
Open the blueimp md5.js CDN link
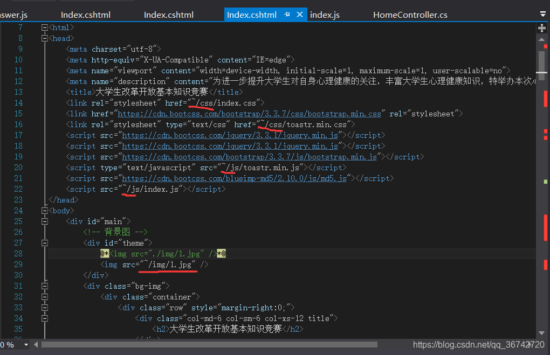coord(234,178)
